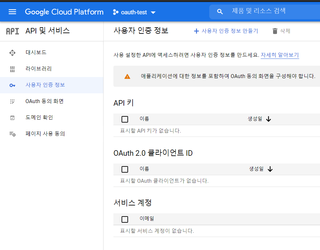This screenshot has height=250, width=320.
Task: Click the API 및 서비스 sidebar title
Action: point(48,31)
